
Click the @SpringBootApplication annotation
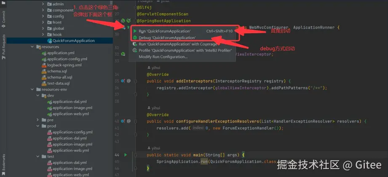pos(164,21)
